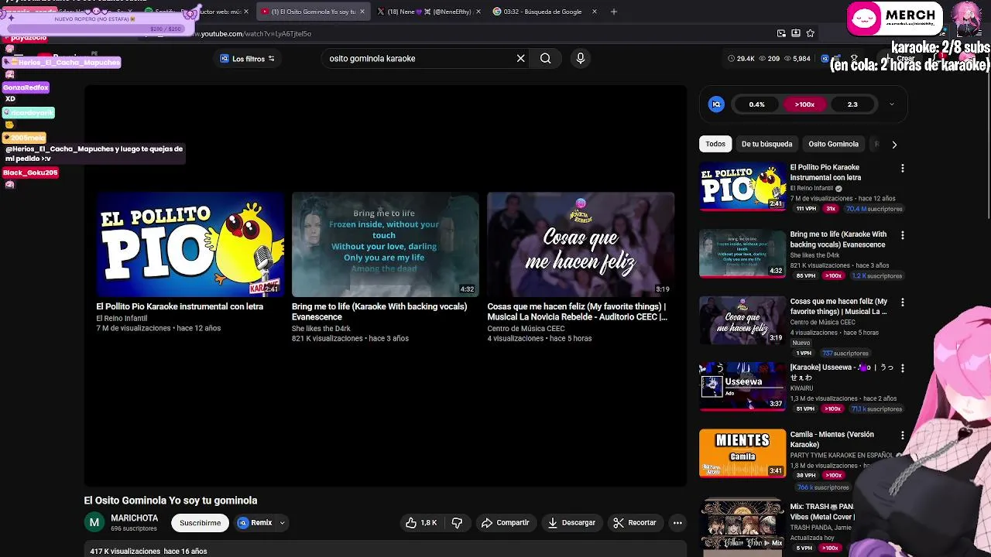Click the 2.3 vidIQ stat pill
Viewport: 991px width, 557px height.
tap(852, 104)
